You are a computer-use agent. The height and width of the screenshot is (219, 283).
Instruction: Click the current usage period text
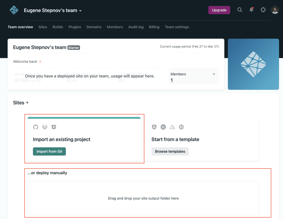189,47
